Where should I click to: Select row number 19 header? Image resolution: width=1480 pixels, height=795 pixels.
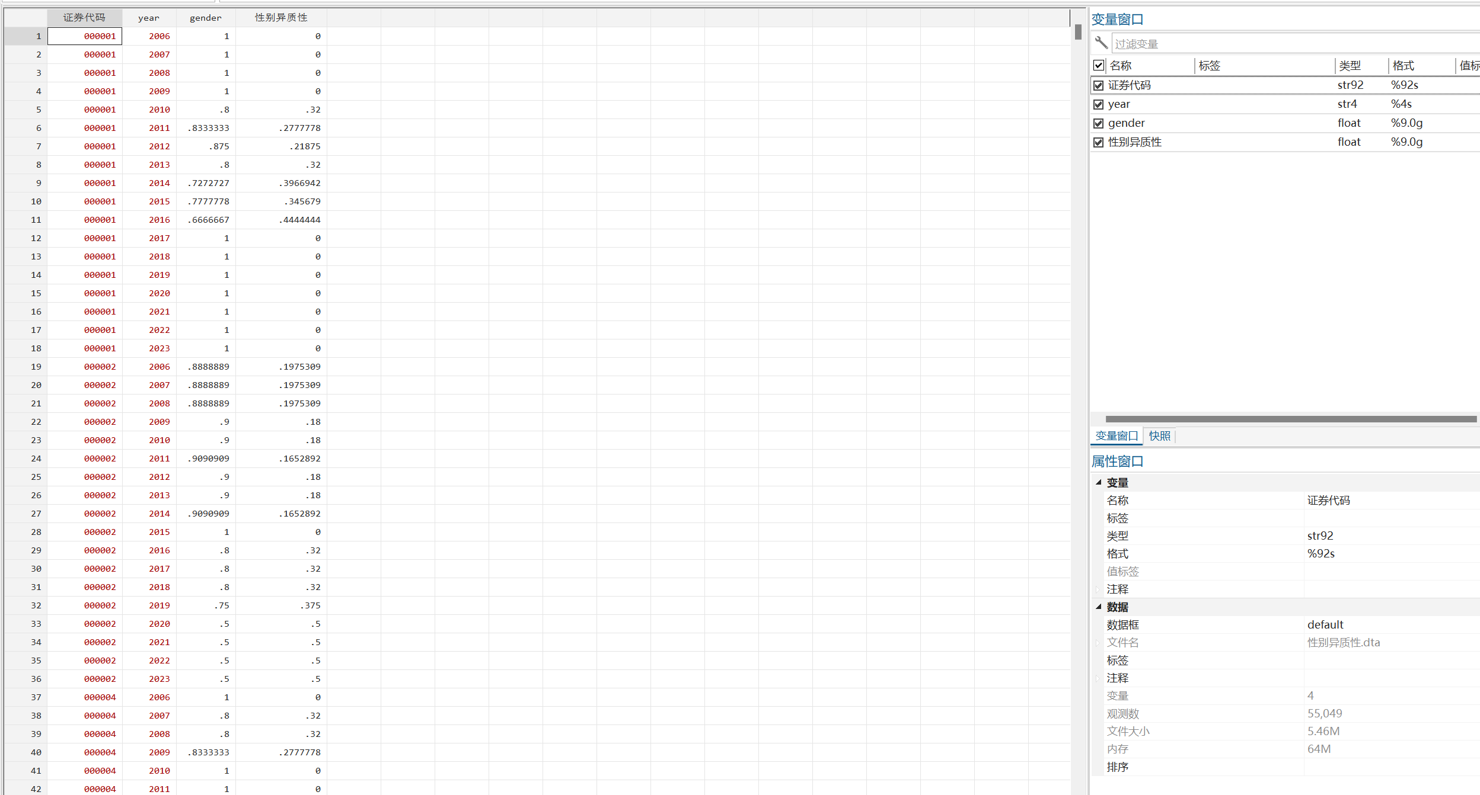(x=26, y=367)
